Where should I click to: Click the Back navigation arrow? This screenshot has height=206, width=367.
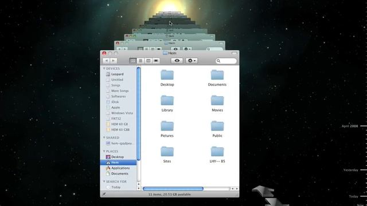point(106,61)
